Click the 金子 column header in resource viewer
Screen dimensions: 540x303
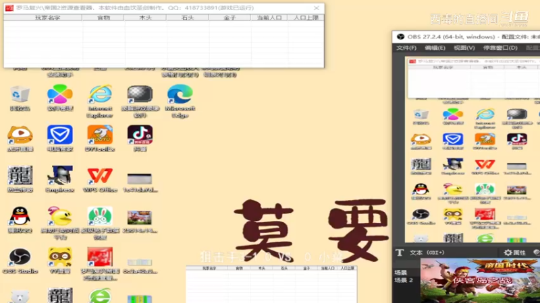click(230, 18)
